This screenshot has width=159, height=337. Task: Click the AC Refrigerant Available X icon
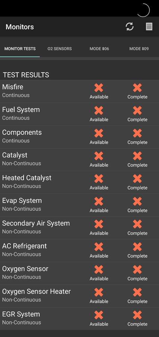pyautogui.click(x=99, y=247)
